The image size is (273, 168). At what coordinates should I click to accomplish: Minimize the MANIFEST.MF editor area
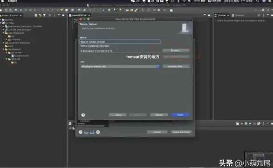(x=205, y=15)
